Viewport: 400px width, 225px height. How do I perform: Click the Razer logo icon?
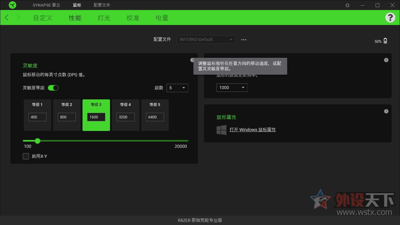point(12,5)
